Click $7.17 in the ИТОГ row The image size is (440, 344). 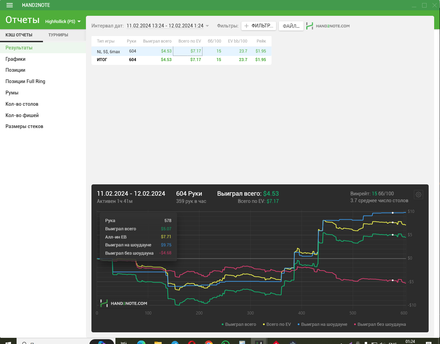[196, 60]
